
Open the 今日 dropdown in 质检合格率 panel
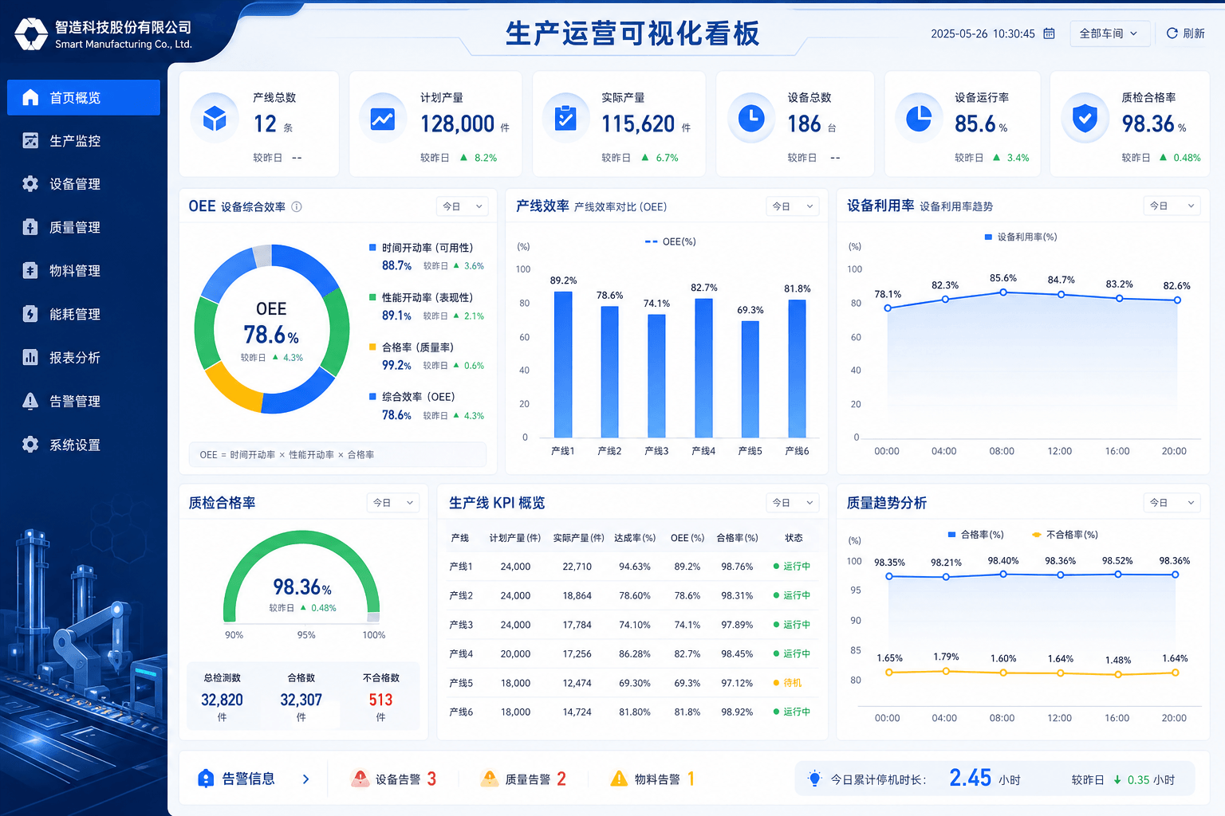393,503
